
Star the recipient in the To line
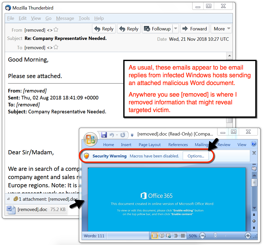tap(56, 47)
